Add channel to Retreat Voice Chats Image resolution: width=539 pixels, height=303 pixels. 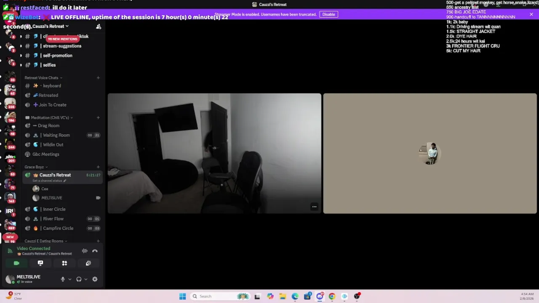[98, 78]
